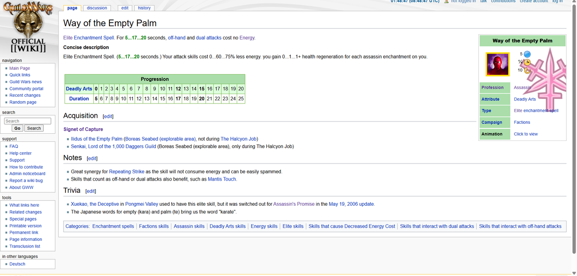The width and height of the screenshot is (577, 276).
Task: Open Enchantment spells category
Action: coord(113,226)
